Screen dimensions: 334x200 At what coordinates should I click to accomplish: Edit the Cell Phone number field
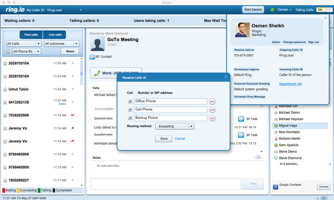coord(170,110)
